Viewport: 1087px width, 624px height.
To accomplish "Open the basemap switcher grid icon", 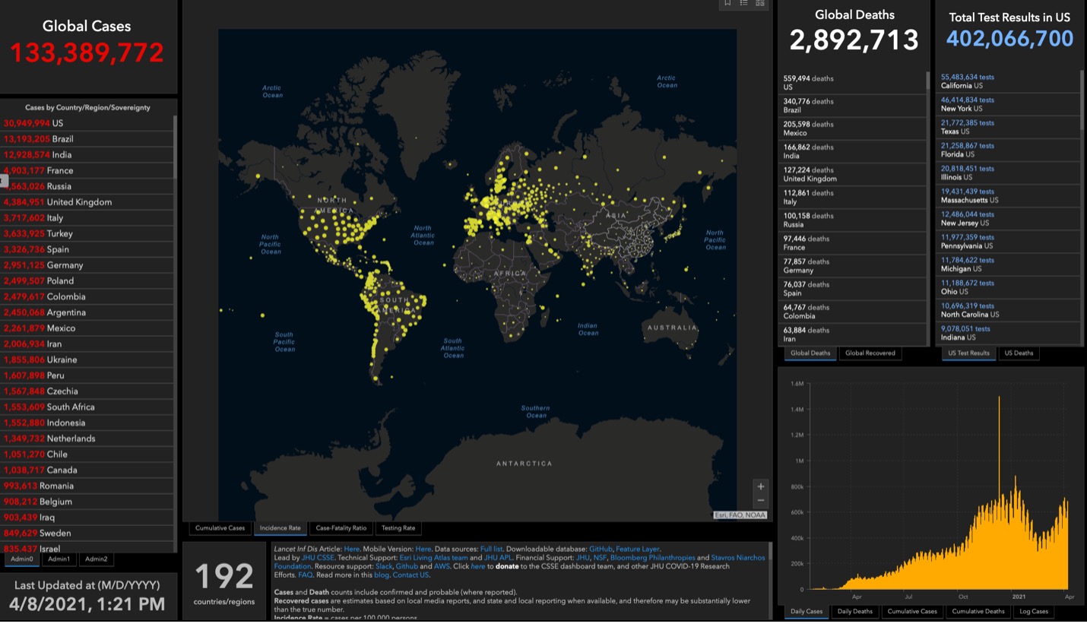I will point(759,3).
